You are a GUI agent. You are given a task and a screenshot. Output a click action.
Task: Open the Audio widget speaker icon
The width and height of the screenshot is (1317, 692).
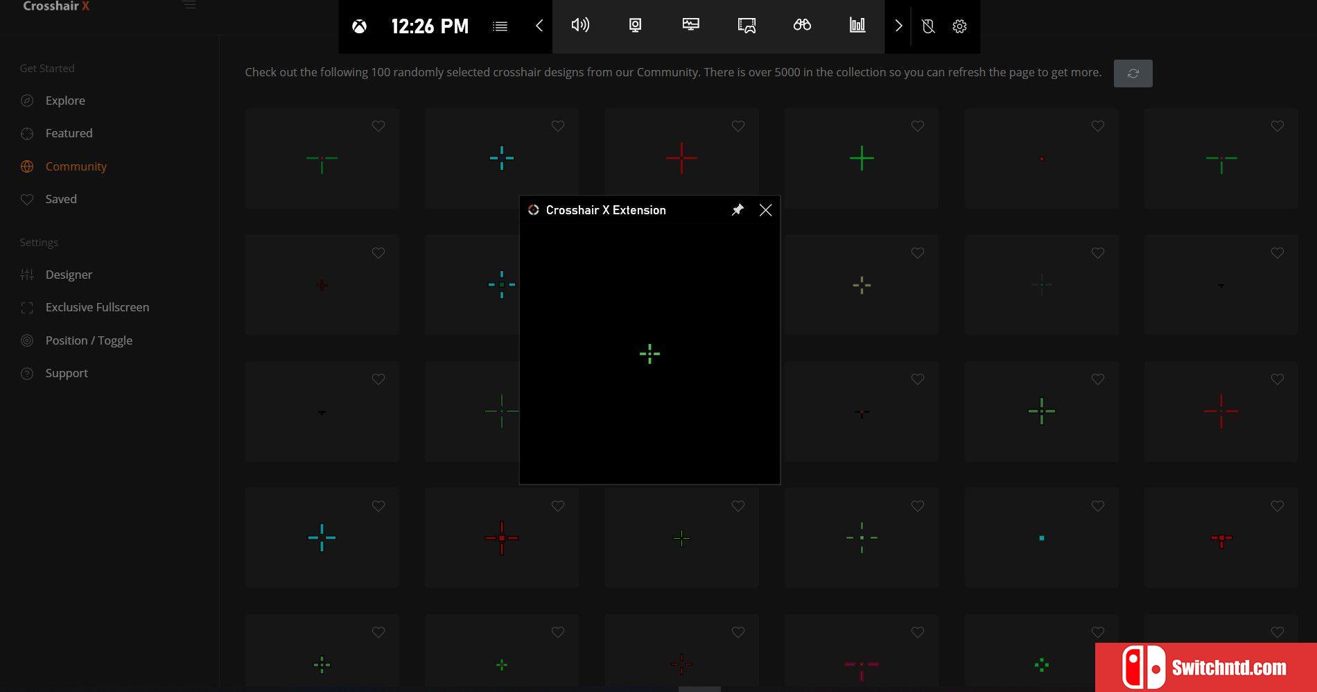click(580, 26)
